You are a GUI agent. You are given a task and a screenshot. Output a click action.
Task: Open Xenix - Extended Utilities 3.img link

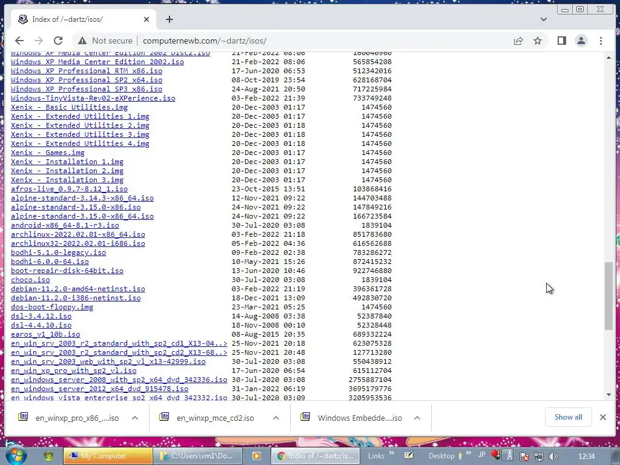pyautogui.click(x=80, y=134)
